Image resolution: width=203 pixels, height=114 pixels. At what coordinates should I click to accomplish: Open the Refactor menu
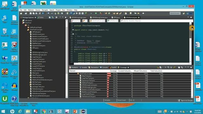click(x=31, y=10)
